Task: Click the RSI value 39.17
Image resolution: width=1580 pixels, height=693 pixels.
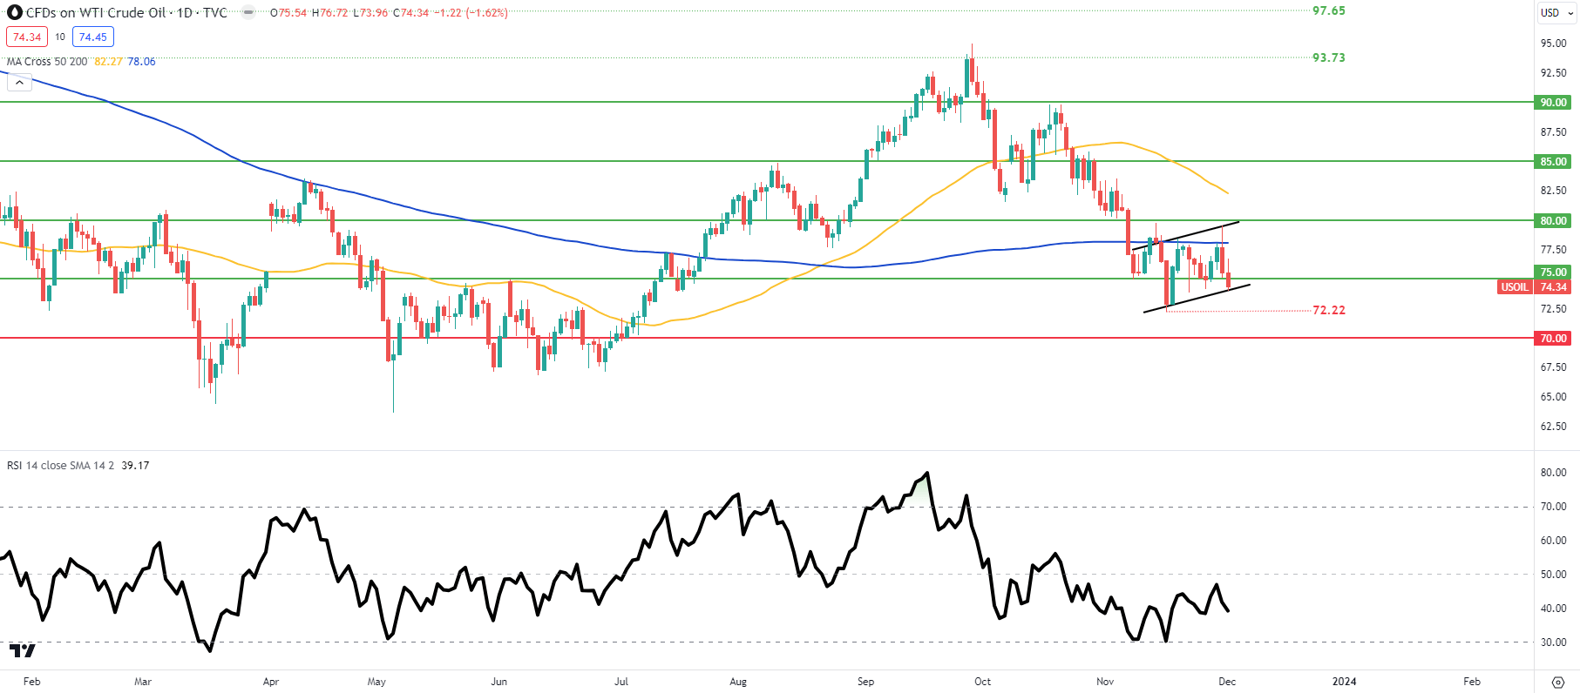Action: coord(135,466)
